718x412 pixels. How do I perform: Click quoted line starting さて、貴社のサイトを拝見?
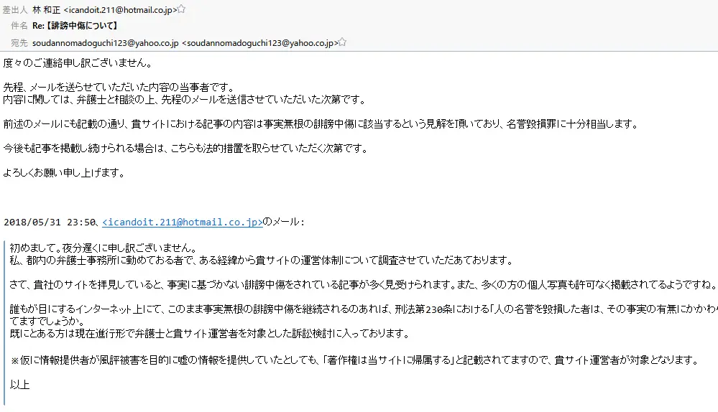click(359, 285)
